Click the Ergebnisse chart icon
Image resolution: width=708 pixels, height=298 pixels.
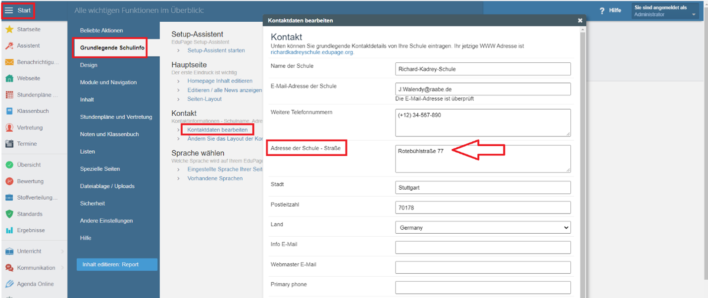[9, 230]
